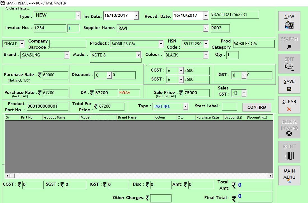The image size is (308, 203).
Task: Click the Product Part No. field
Action: 48,107
